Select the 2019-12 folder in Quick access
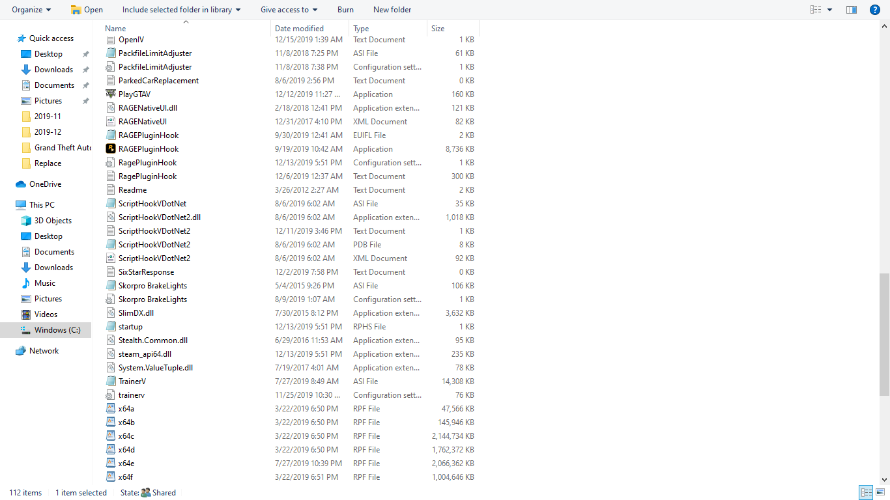 48,132
